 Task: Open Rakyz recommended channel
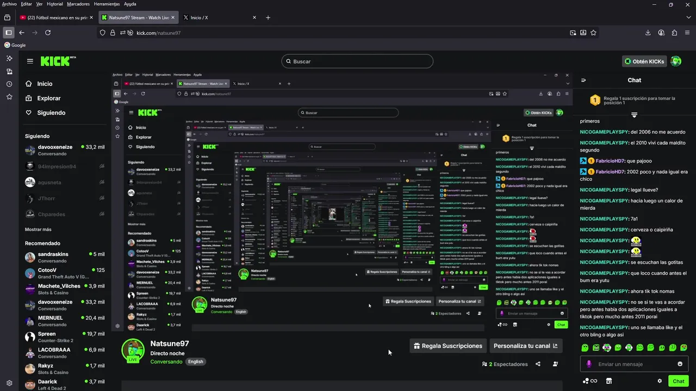point(65,369)
